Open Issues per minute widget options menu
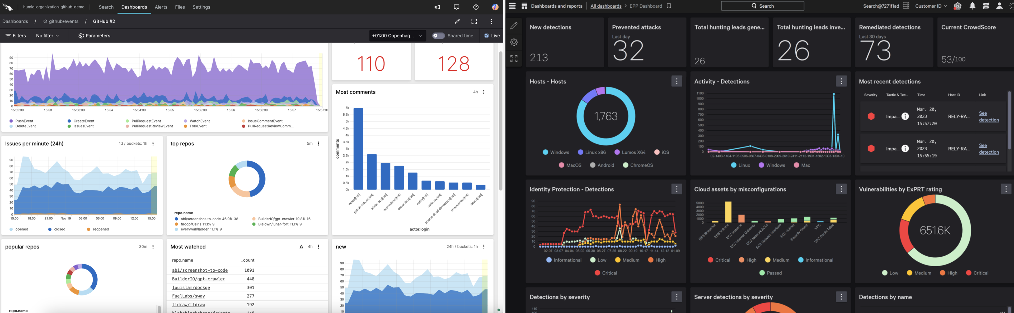 (153, 143)
